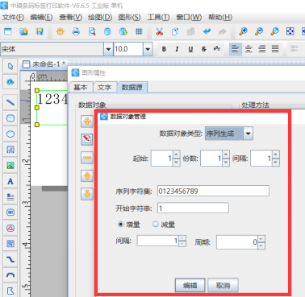Select the insert picture tool
The width and height of the screenshot is (305, 297).
click(x=10, y=166)
